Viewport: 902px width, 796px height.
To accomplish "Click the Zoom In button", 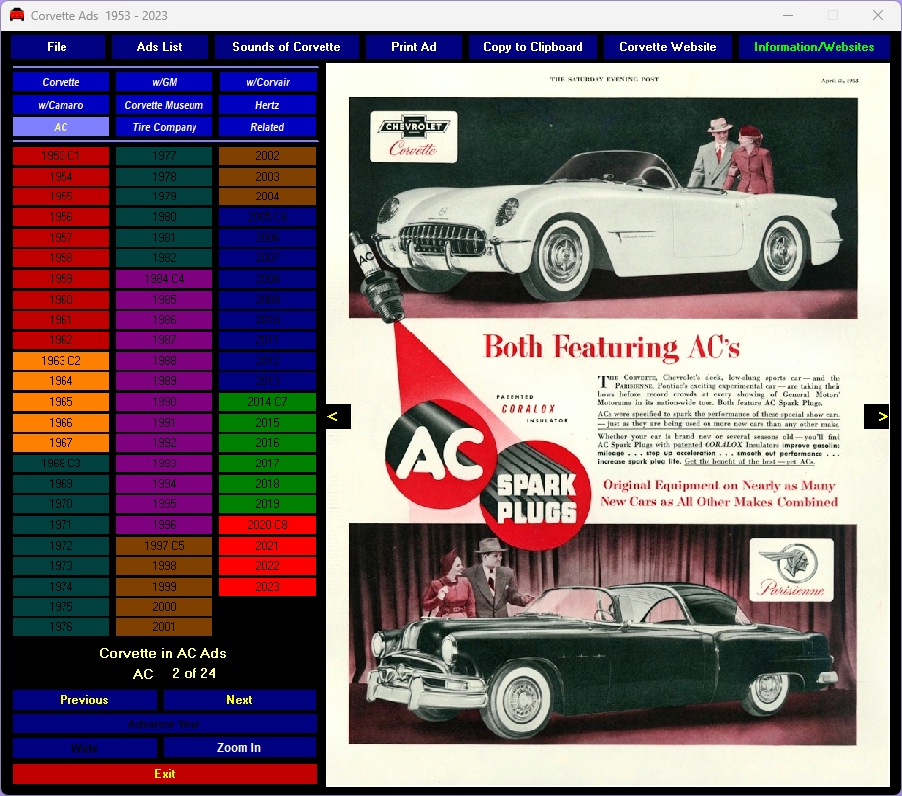I will (x=239, y=748).
